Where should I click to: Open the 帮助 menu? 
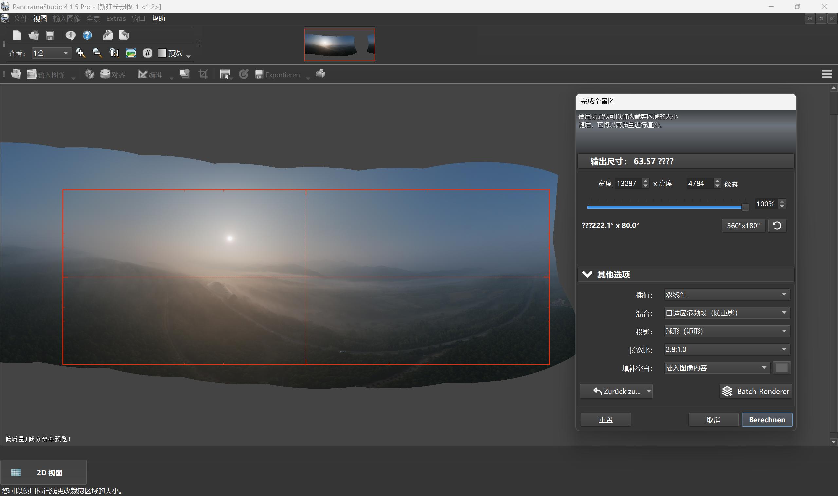pyautogui.click(x=158, y=19)
